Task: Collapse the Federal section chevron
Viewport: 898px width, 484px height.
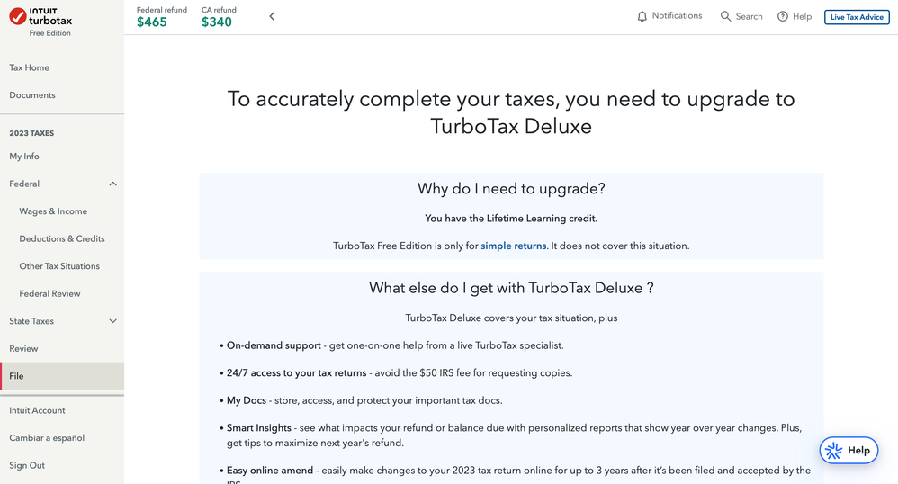Action: click(112, 184)
